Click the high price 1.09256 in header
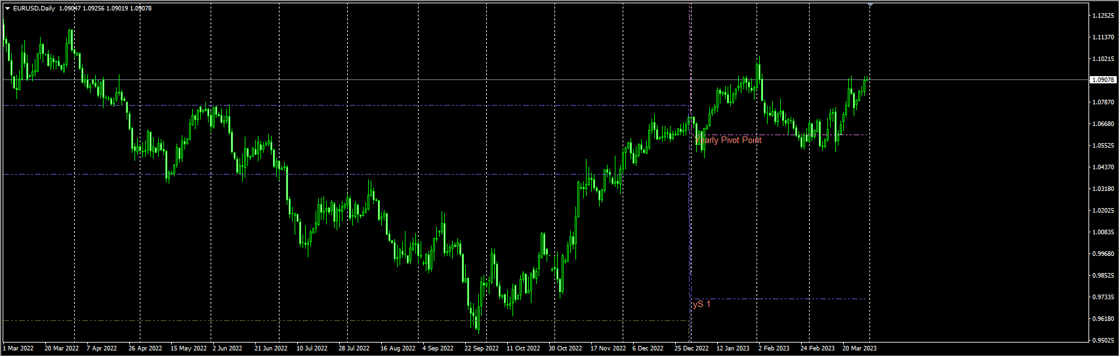Image resolution: width=1120 pixels, height=357 pixels. click(94, 9)
